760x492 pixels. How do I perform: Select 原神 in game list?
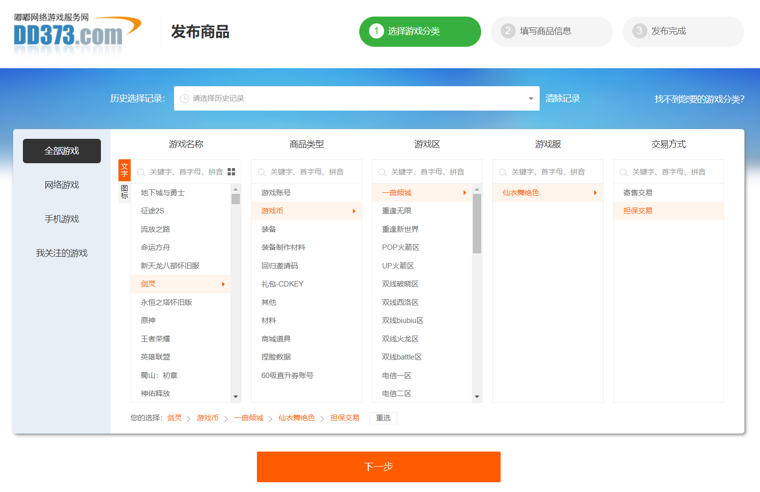181,321
